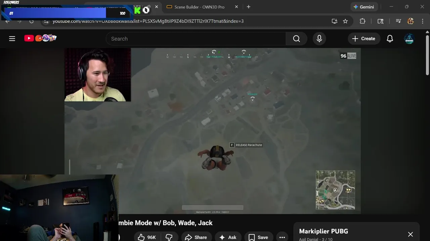Open YouTube notifications bell
The width and height of the screenshot is (430, 241).
tap(390, 39)
